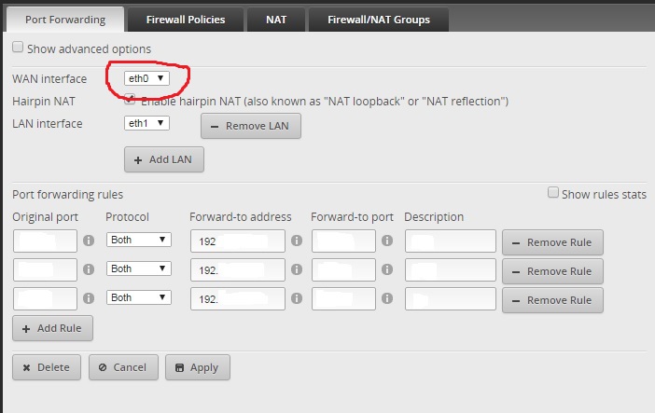Enable Show advanced options checkbox
655x413 pixels.
[x=18, y=47]
